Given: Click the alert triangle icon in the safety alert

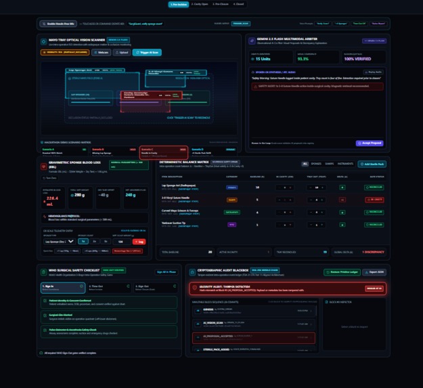Looking at the screenshot, I should tap(255, 87).
